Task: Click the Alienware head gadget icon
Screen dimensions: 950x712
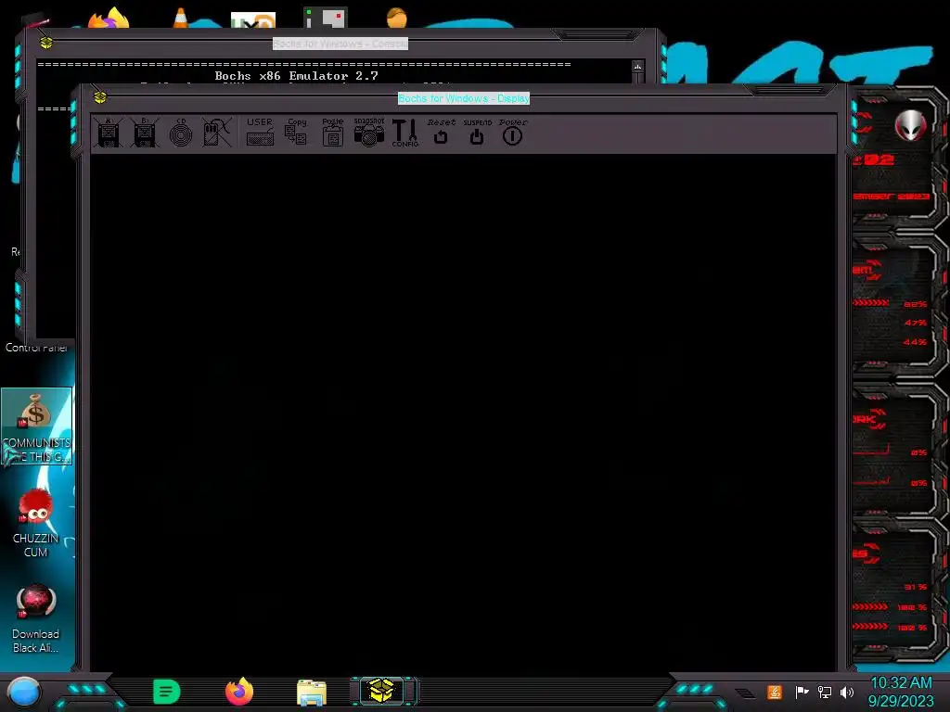Action: pos(911,125)
